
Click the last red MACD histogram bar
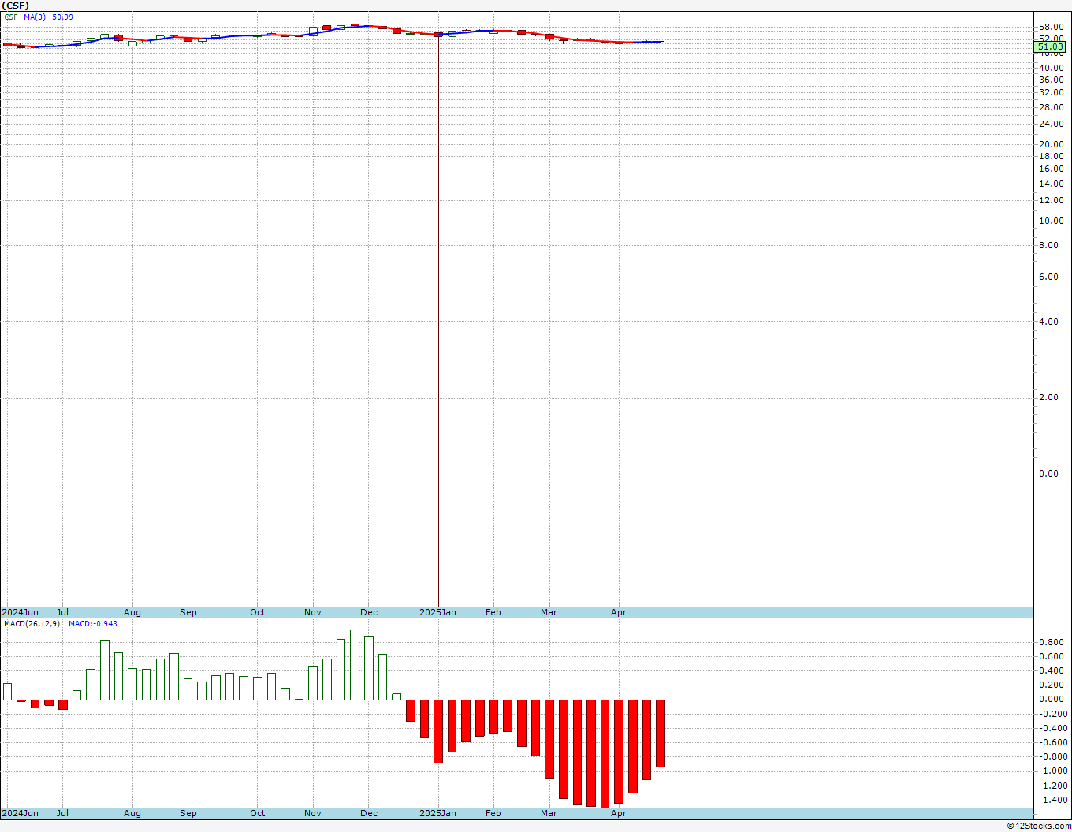click(661, 733)
